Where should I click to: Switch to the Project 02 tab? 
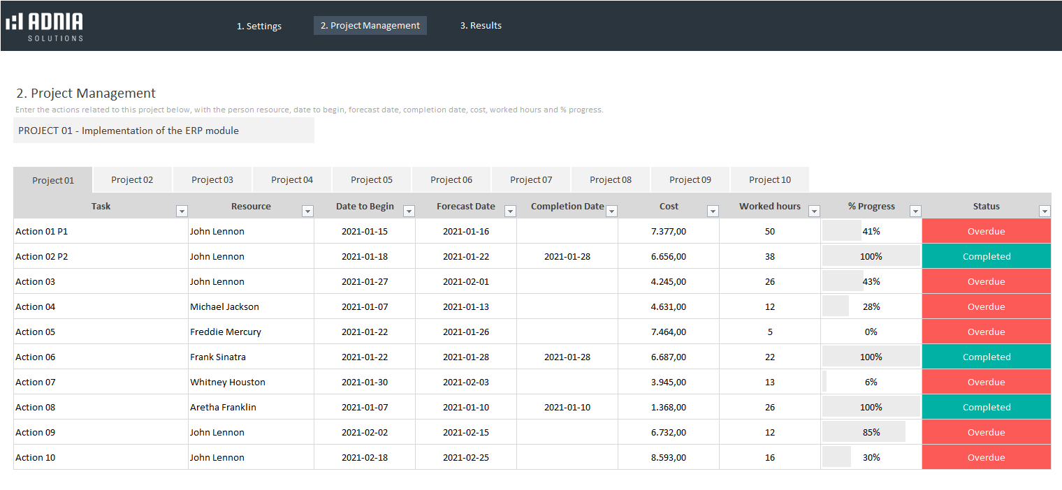pyautogui.click(x=132, y=179)
